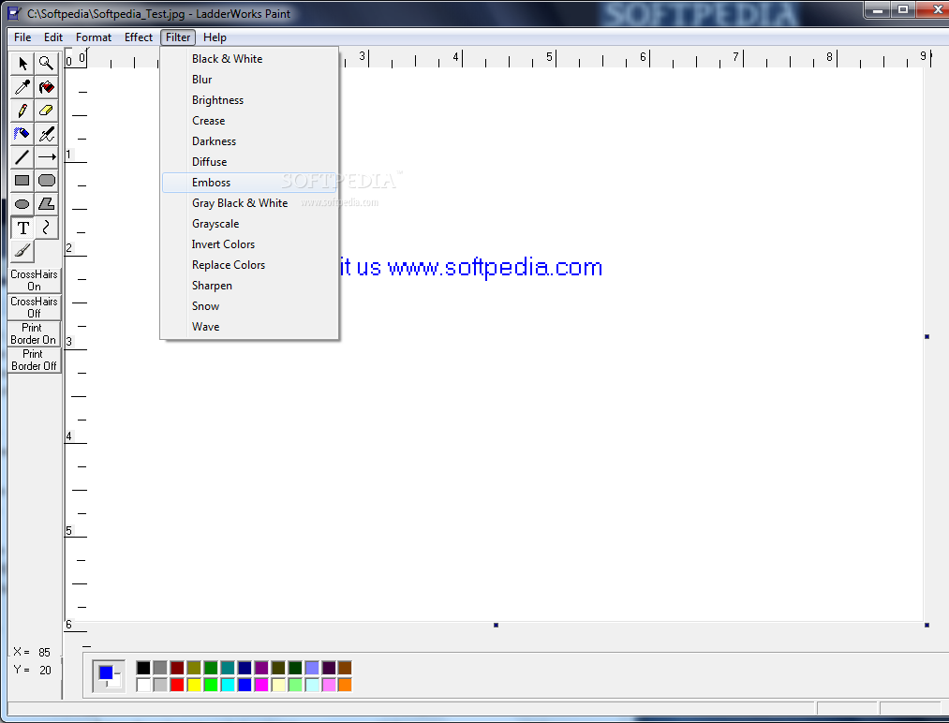This screenshot has width=949, height=723.
Task: Pick the black color swatch
Action: tap(143, 668)
